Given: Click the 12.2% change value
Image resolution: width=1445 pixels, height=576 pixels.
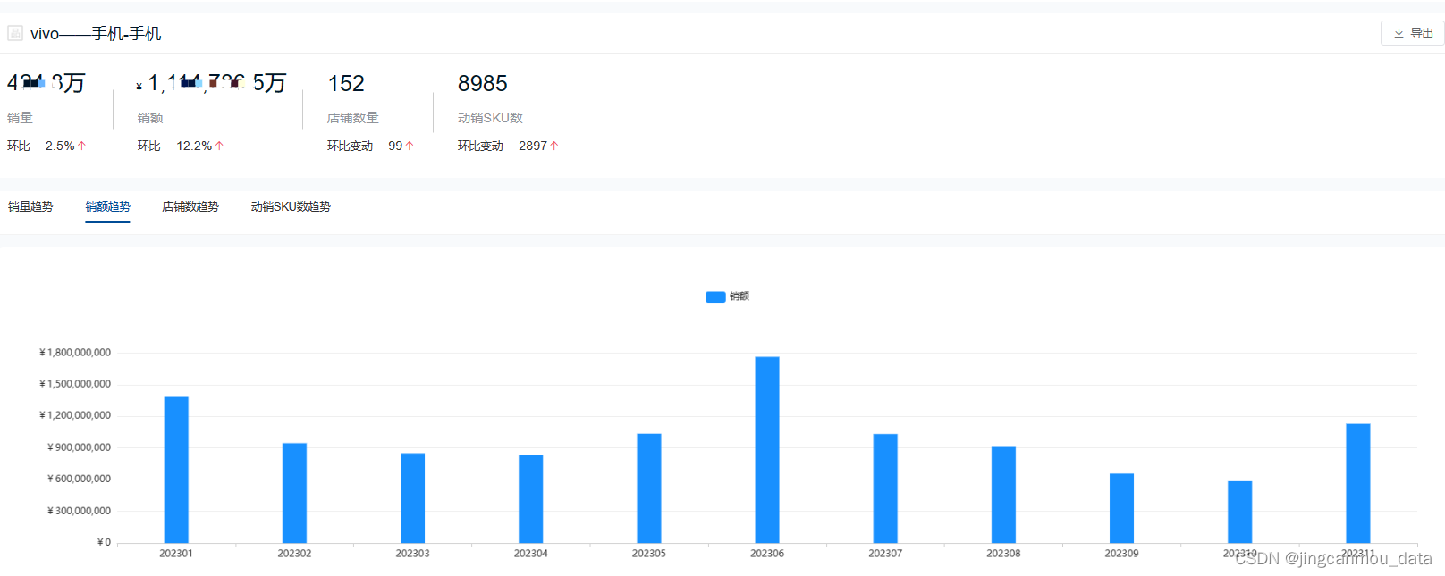Looking at the screenshot, I should click(194, 146).
